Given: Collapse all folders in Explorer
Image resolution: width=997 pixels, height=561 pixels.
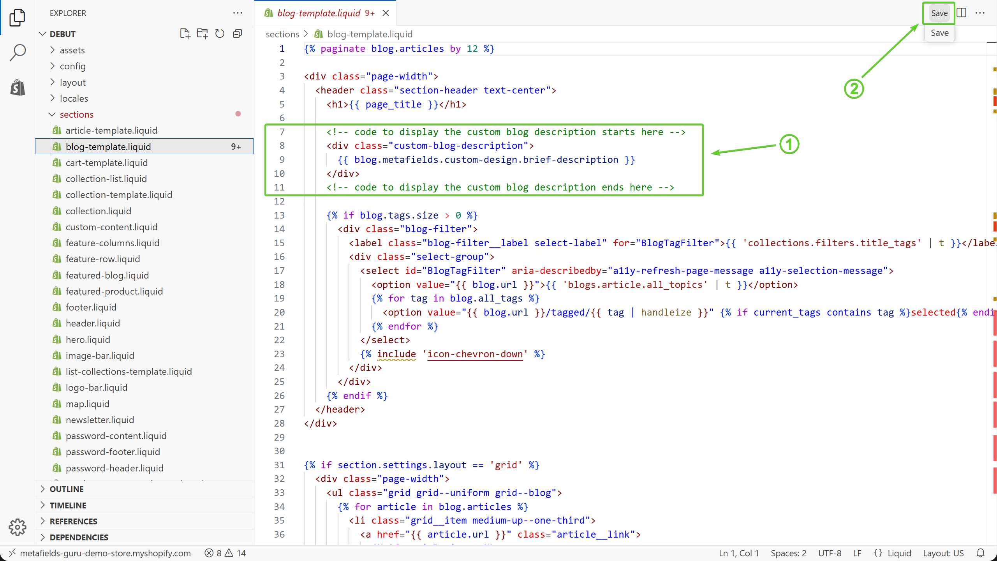Looking at the screenshot, I should (x=237, y=34).
